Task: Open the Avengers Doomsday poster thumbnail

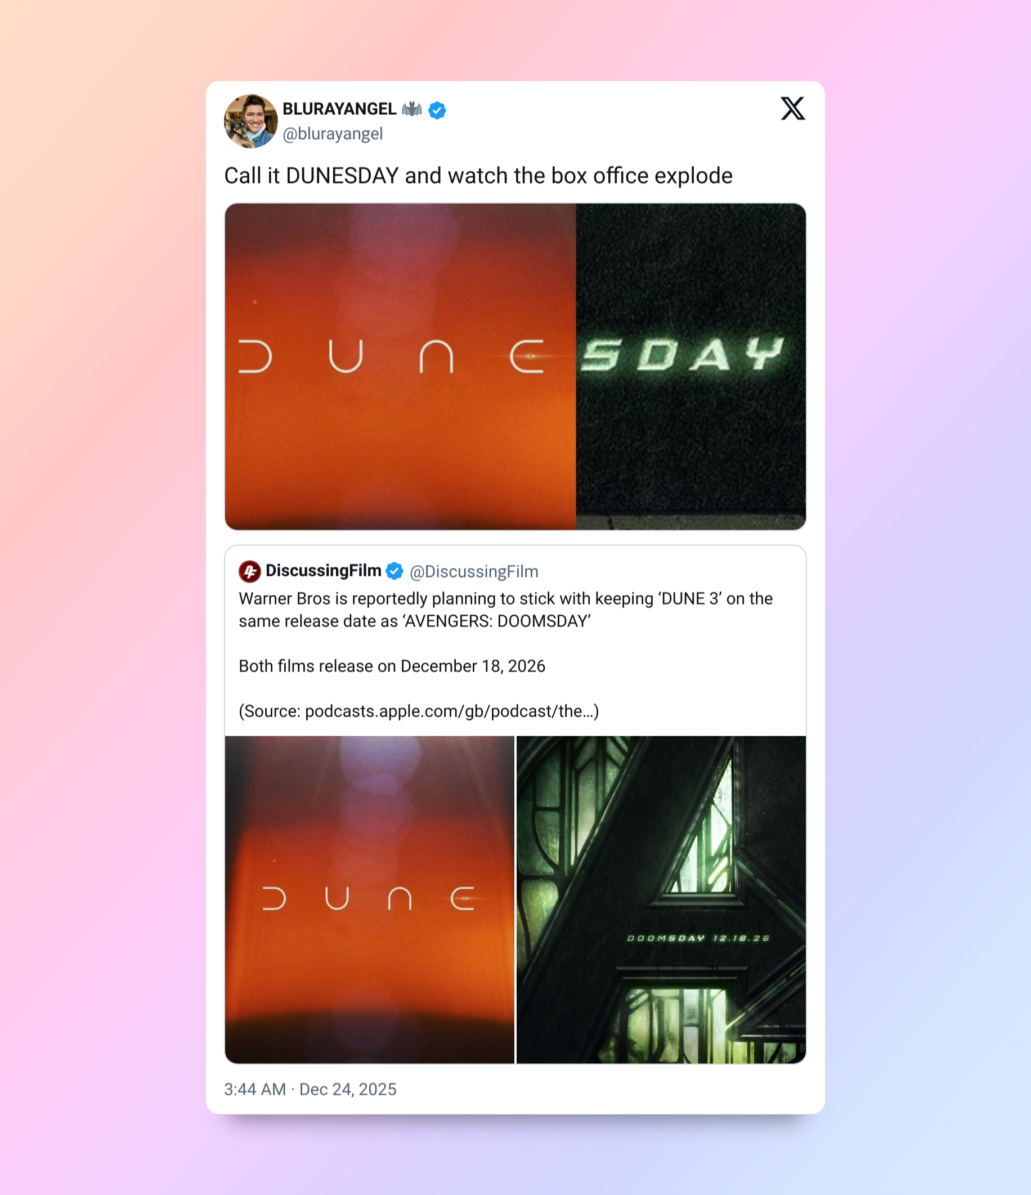Action: pyautogui.click(x=661, y=899)
